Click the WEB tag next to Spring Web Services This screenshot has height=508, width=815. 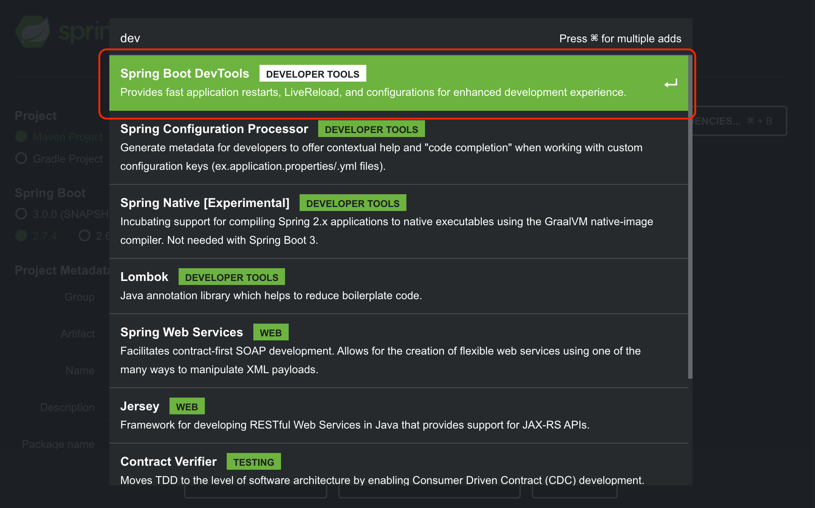[x=270, y=333]
